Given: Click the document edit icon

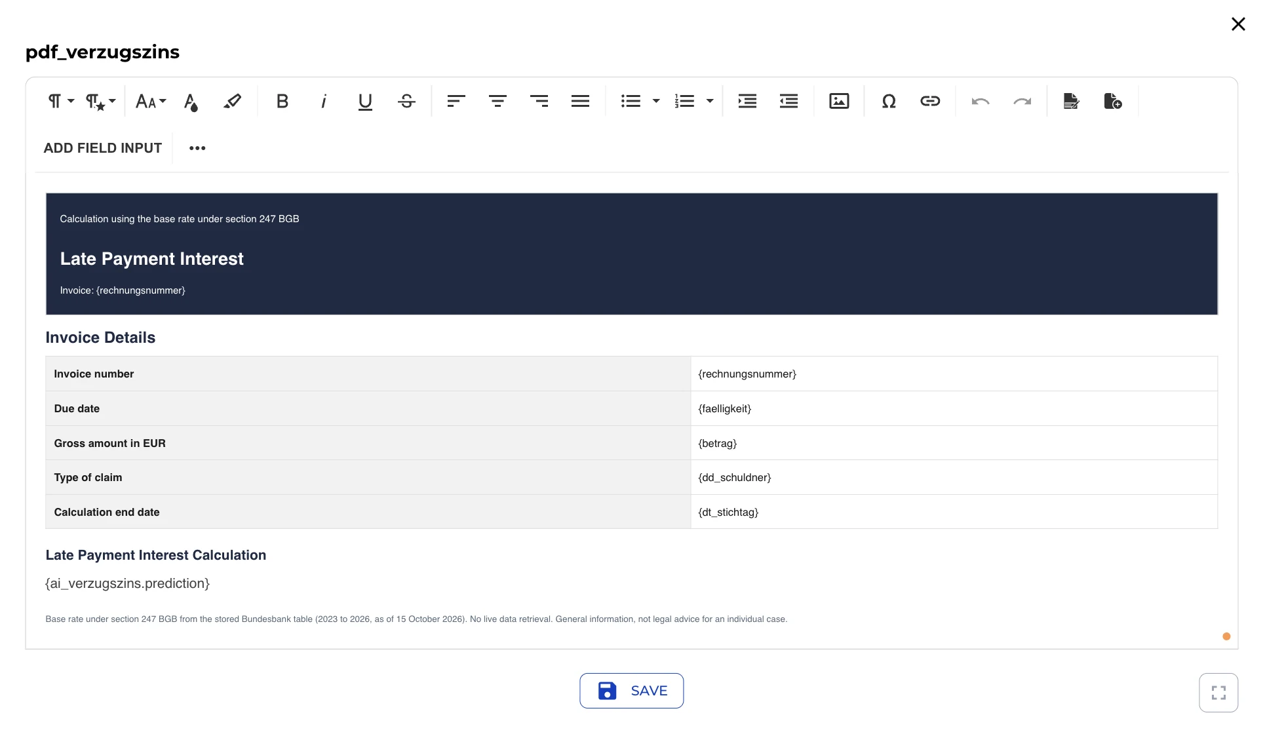Looking at the screenshot, I should coord(1072,101).
